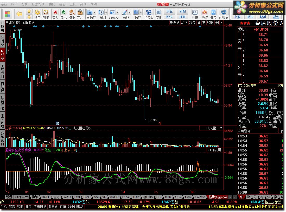Toggle 复权 price adjustment
This screenshot has width=286, height=212.
tap(192, 23)
